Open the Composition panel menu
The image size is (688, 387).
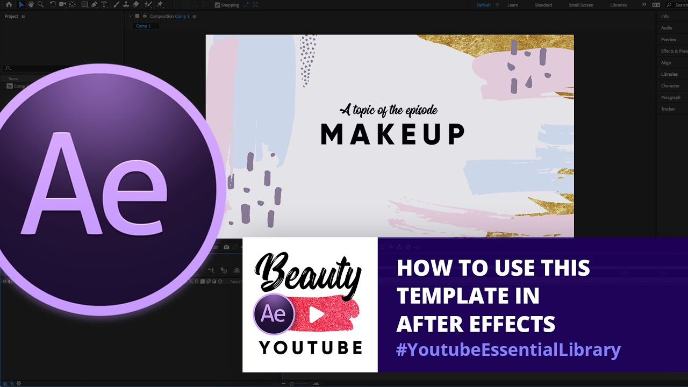[x=195, y=16]
